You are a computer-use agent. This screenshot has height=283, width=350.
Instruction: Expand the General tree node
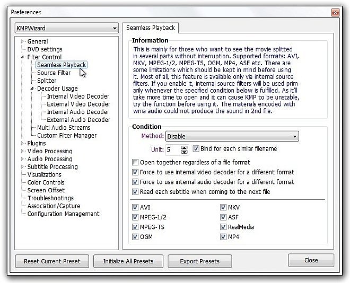22,41
